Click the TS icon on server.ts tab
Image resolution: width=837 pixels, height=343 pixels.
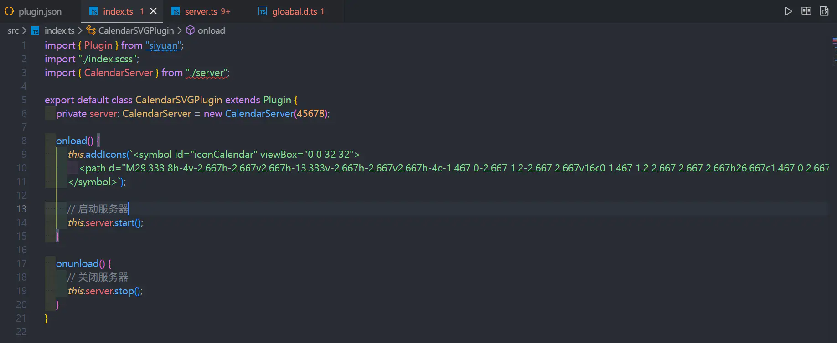[x=176, y=11]
